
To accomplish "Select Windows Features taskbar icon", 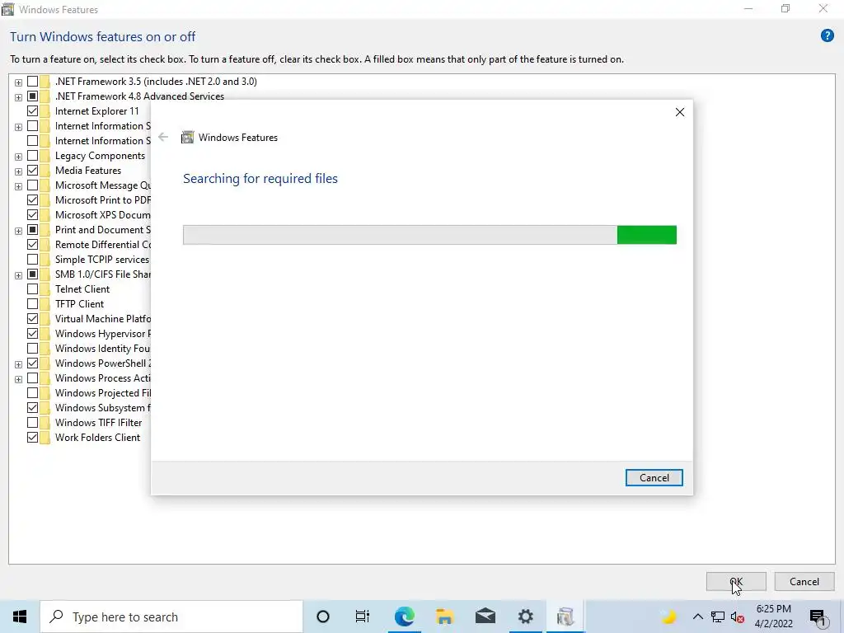I will click(x=565, y=617).
